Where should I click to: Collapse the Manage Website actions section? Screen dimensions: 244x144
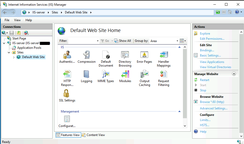coord(234,74)
